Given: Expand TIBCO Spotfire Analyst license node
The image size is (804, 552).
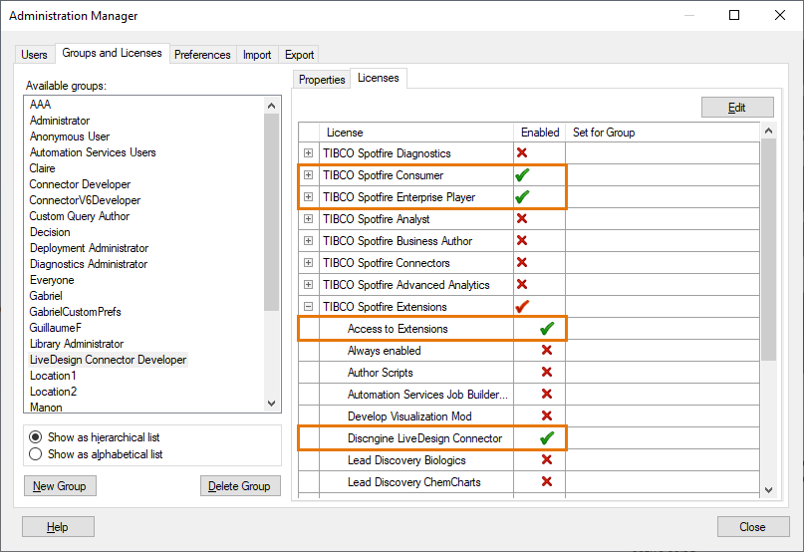Looking at the screenshot, I should [x=308, y=218].
